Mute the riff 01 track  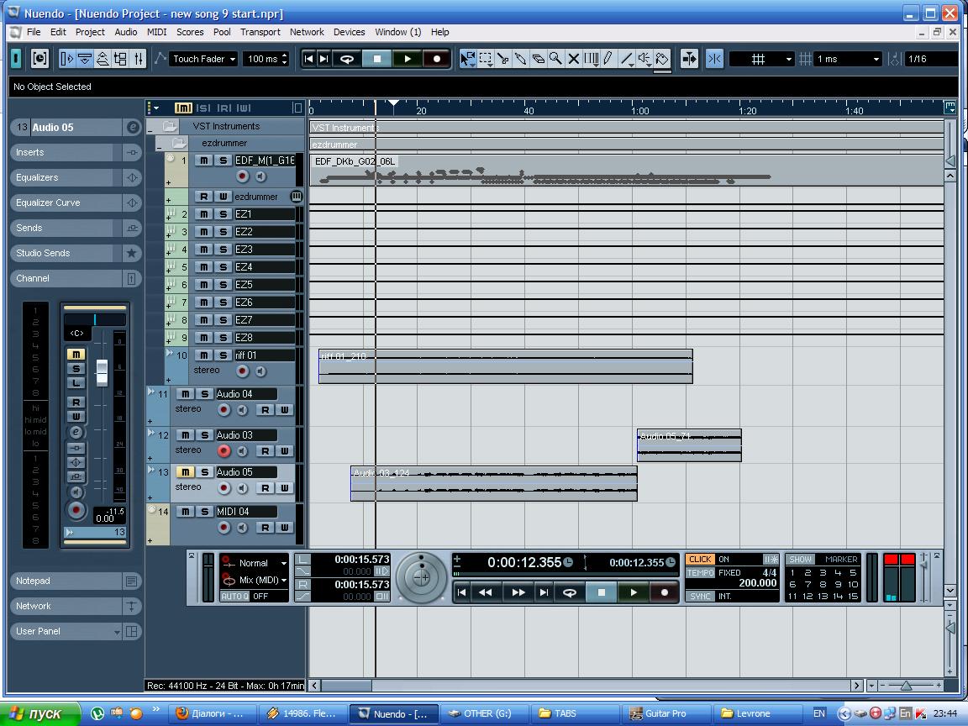(203, 355)
